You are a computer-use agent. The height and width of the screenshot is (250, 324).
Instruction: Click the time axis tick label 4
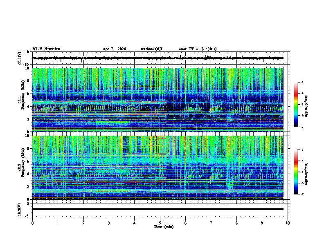point(135,223)
